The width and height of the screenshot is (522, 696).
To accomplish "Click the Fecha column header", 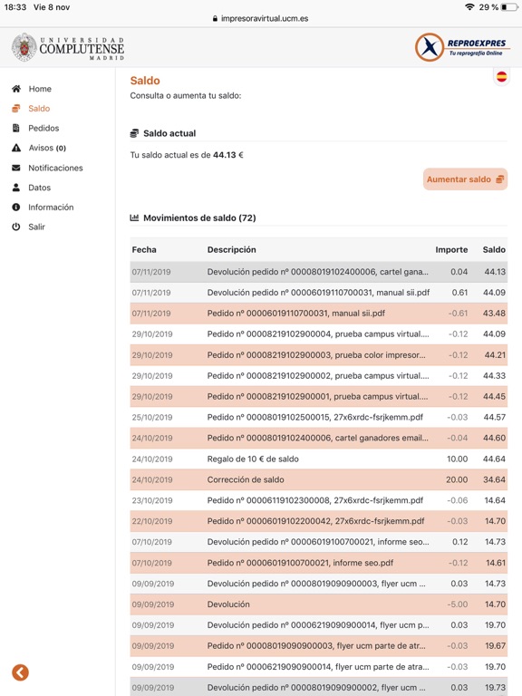I will coord(144,249).
